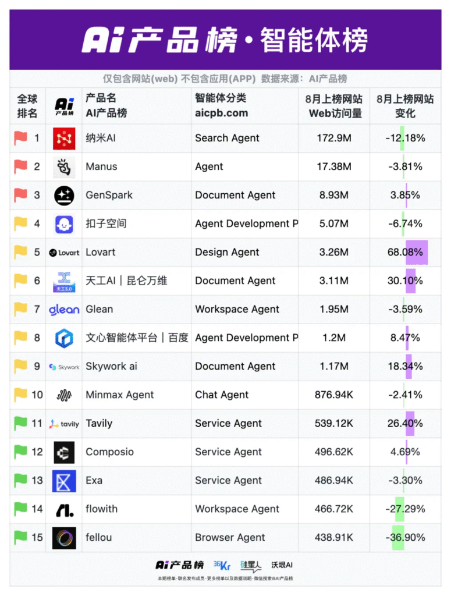Click the 沃垠AI footer logo
The height and width of the screenshot is (596, 451).
282,565
